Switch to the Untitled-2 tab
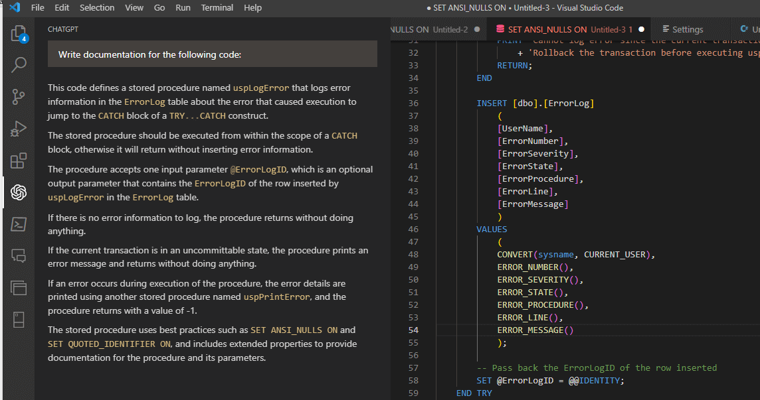760x400 pixels. pos(442,29)
